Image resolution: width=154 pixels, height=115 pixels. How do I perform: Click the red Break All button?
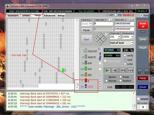143,25
